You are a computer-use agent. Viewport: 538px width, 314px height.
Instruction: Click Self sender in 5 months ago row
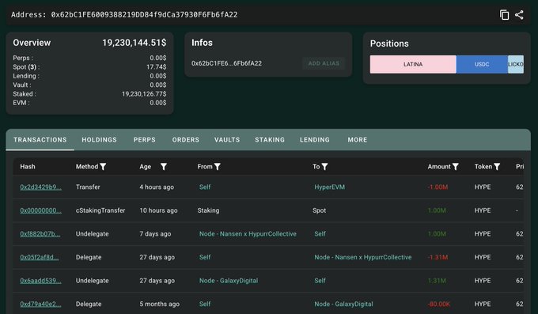click(x=205, y=304)
